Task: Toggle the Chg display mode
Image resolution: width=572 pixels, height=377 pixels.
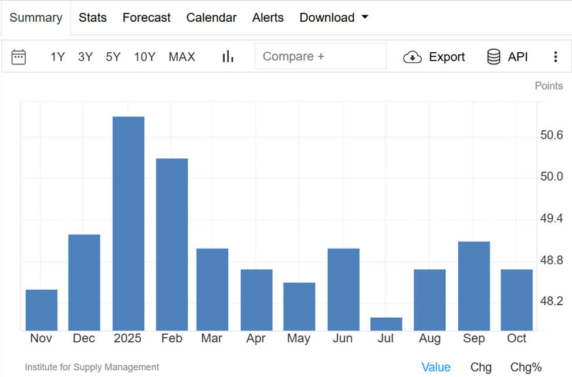Action: 480,366
